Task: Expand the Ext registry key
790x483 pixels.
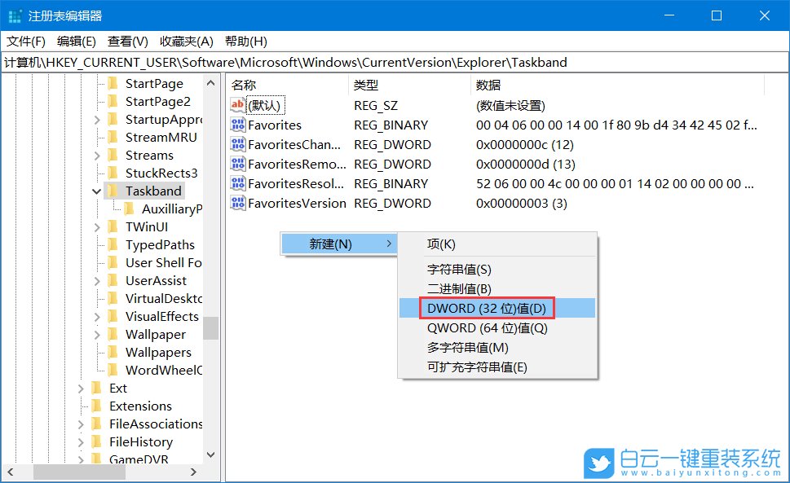Action: (80, 388)
